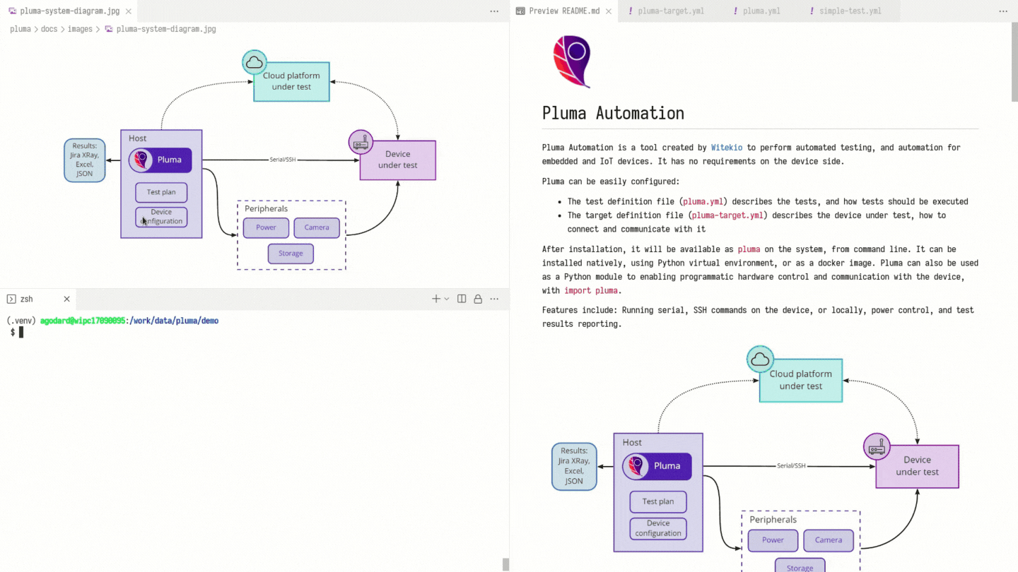1018x572 pixels.
Task: Click the 'Test plan' box in the README preview
Action: point(658,502)
